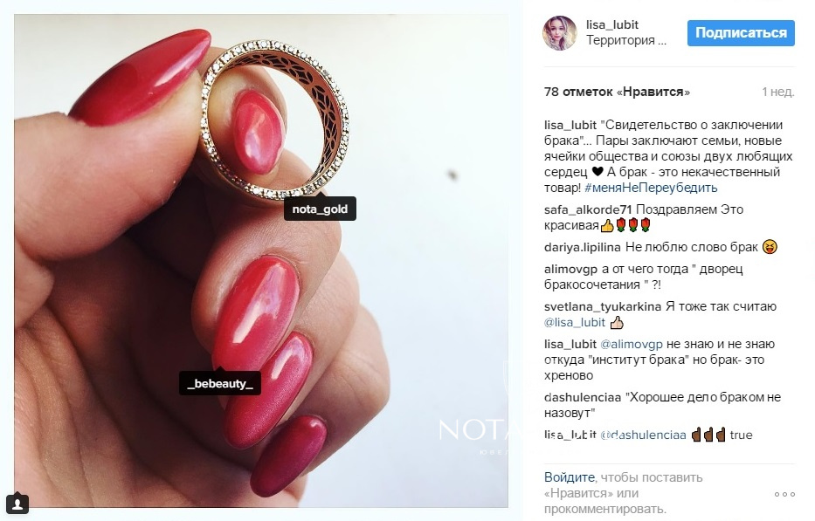Click the main ring photo
Viewport: 815px width, 521px height.
(x=261, y=261)
